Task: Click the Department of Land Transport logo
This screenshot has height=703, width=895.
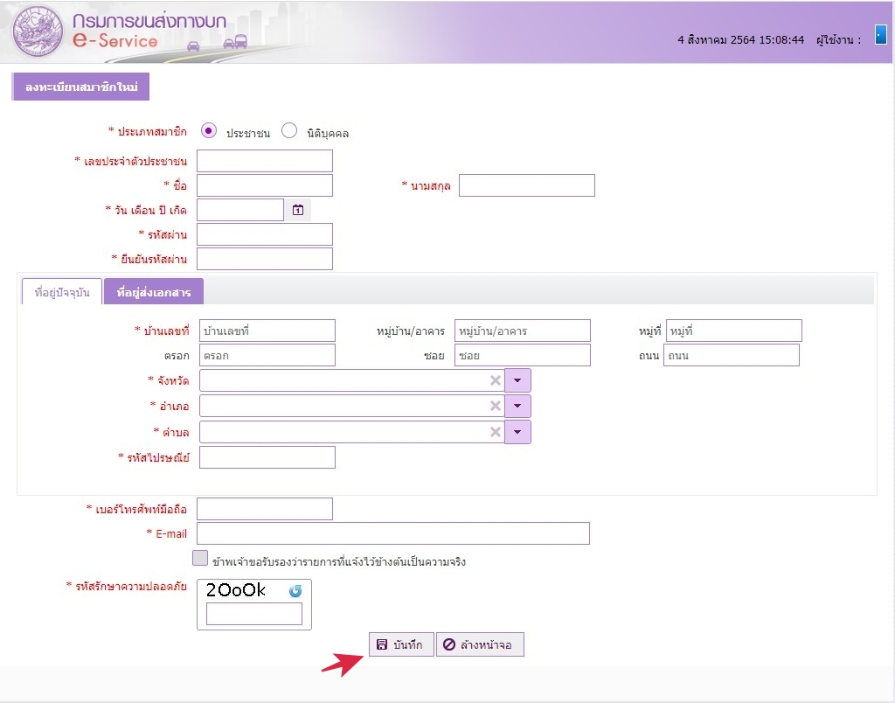Action: pyautogui.click(x=37, y=31)
